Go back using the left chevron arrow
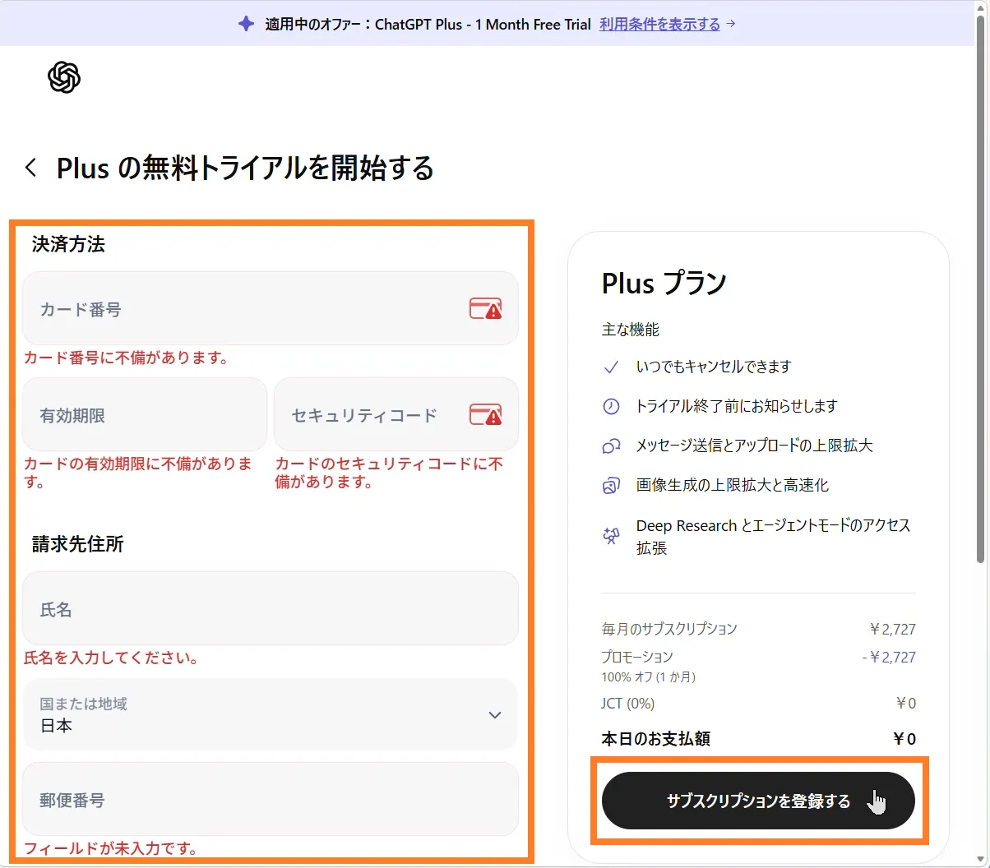990x868 pixels. (x=31, y=168)
